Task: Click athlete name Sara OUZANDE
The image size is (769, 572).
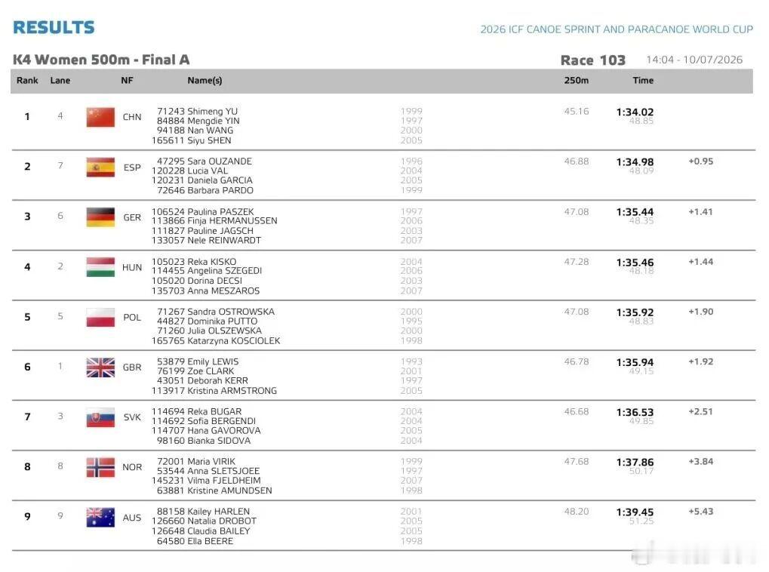Action: coord(220,161)
